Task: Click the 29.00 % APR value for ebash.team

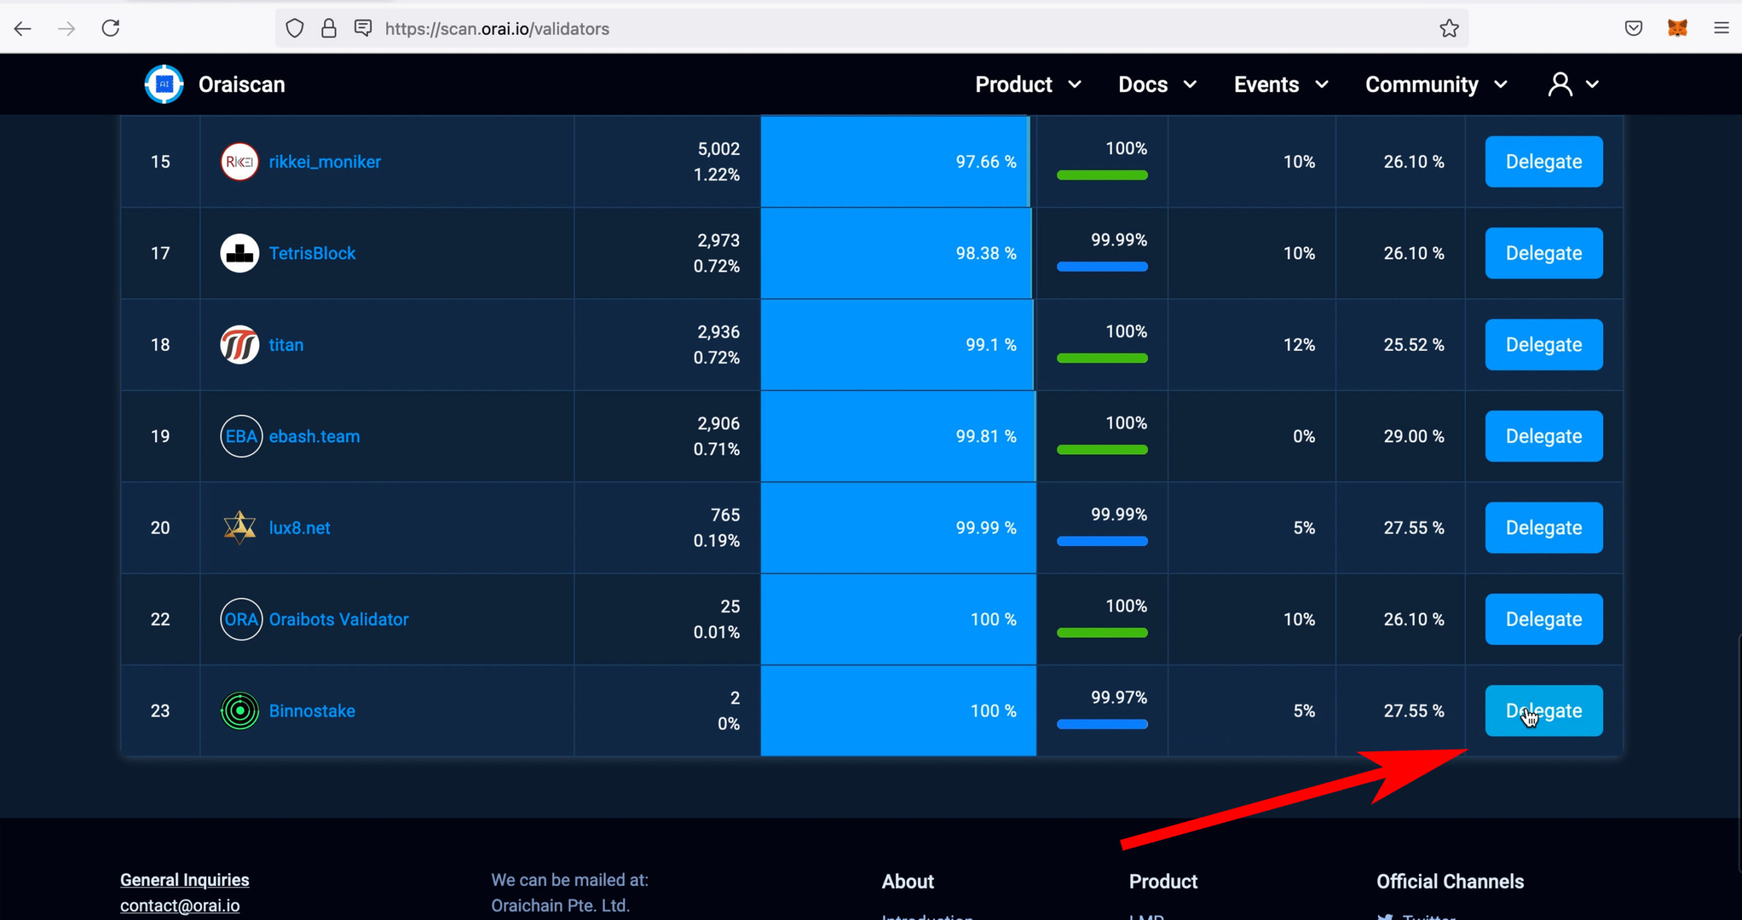Action: coord(1413,436)
